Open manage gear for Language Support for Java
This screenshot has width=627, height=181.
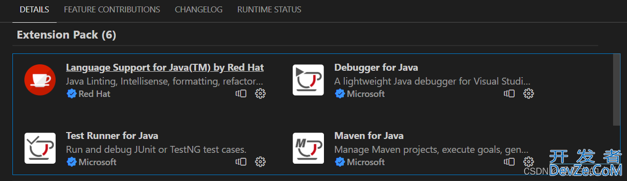click(x=260, y=93)
